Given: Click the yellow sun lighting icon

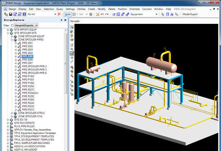Looking at the screenshot, I should pyautogui.click(x=98, y=14).
